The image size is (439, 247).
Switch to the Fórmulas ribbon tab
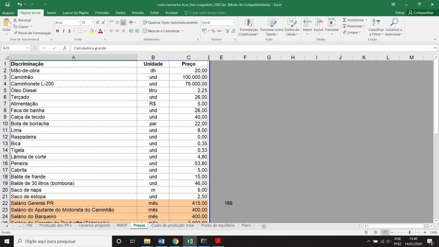click(102, 13)
